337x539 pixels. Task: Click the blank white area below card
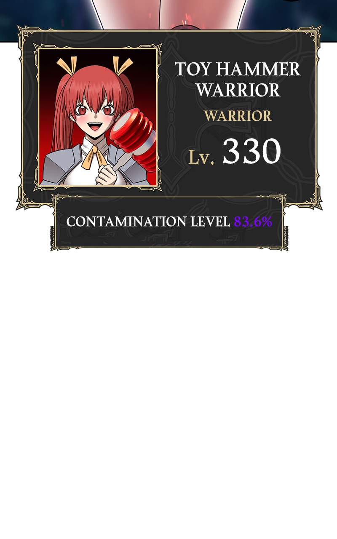[x=168, y=379]
